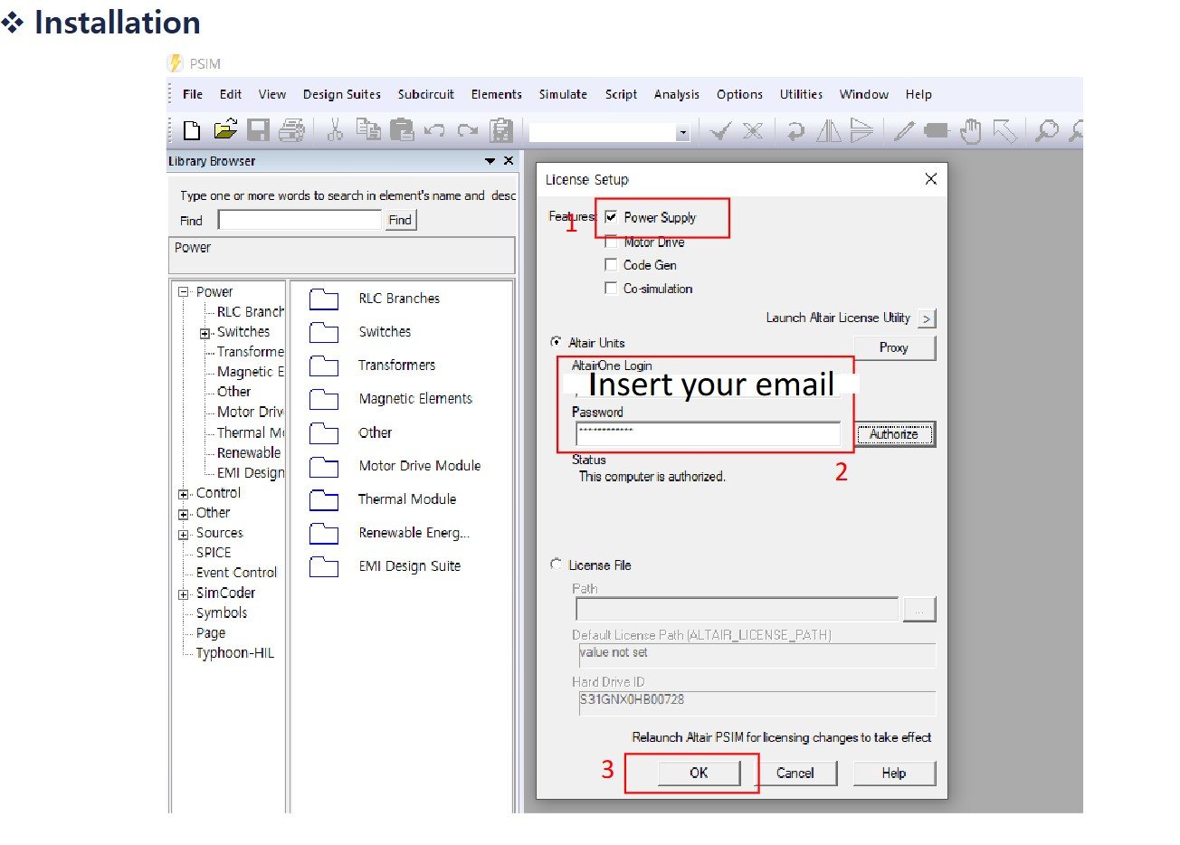Select Event Control in the library tree
1180x845 pixels.
click(x=236, y=573)
